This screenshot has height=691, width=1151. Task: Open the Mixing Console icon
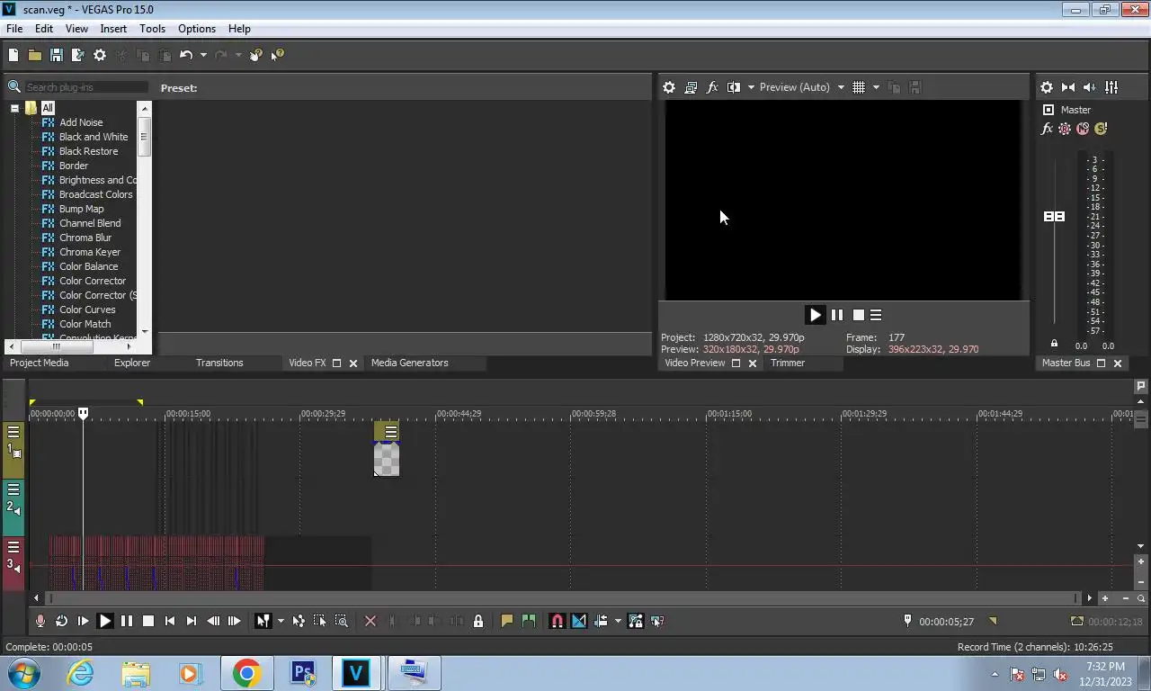(x=1111, y=87)
